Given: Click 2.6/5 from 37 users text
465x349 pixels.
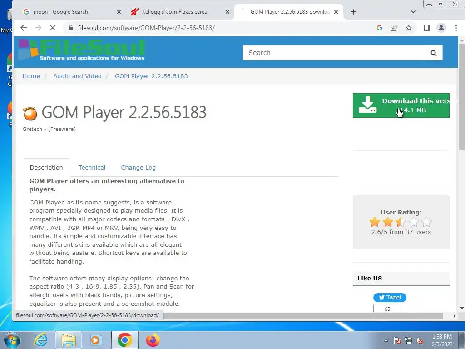Looking at the screenshot, I should (401, 232).
